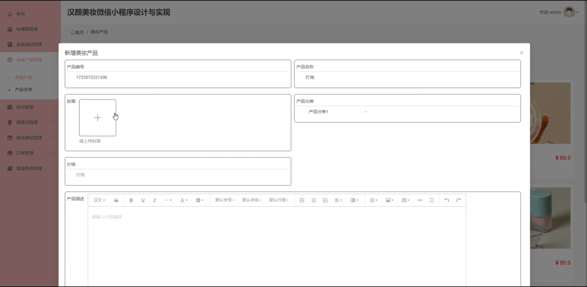Viewport: 587px width, 287px height.
Task: Expand the 订单管理 chevron
Action: point(53,153)
